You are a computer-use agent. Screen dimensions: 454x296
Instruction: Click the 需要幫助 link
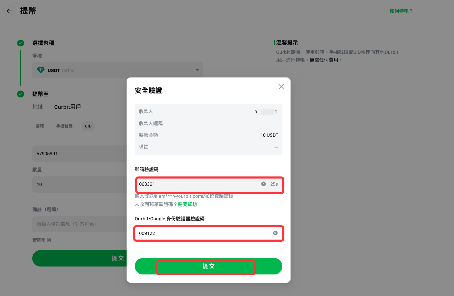187,204
